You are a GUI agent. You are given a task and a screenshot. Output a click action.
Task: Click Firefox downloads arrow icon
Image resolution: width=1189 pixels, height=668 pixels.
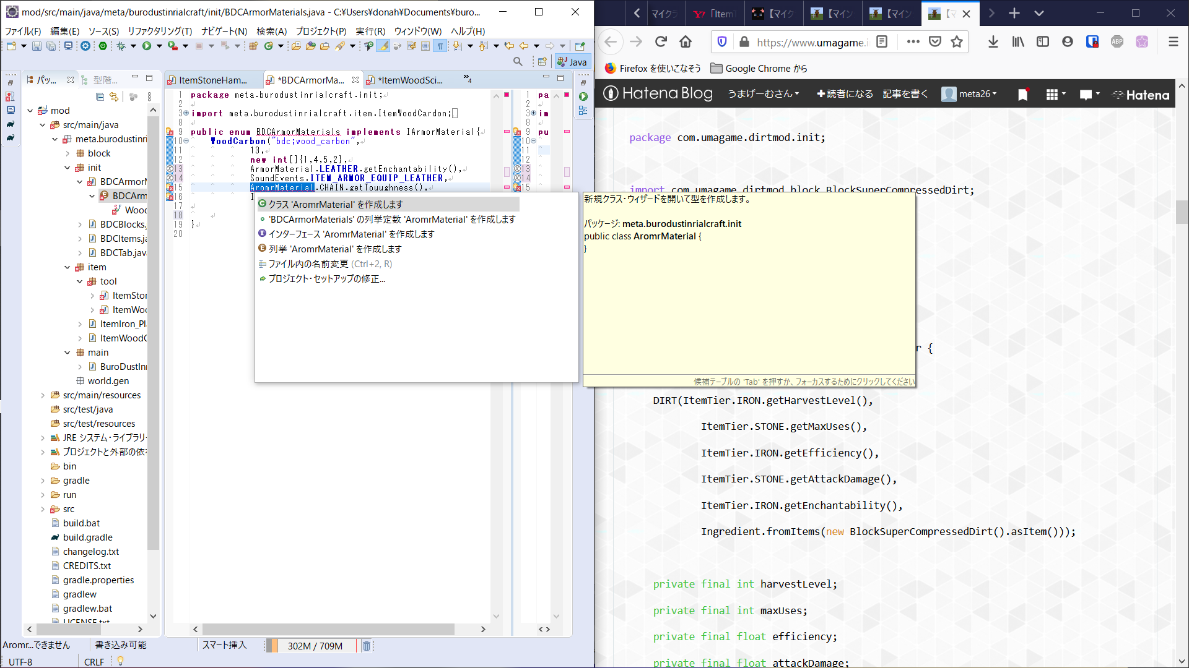click(x=993, y=41)
